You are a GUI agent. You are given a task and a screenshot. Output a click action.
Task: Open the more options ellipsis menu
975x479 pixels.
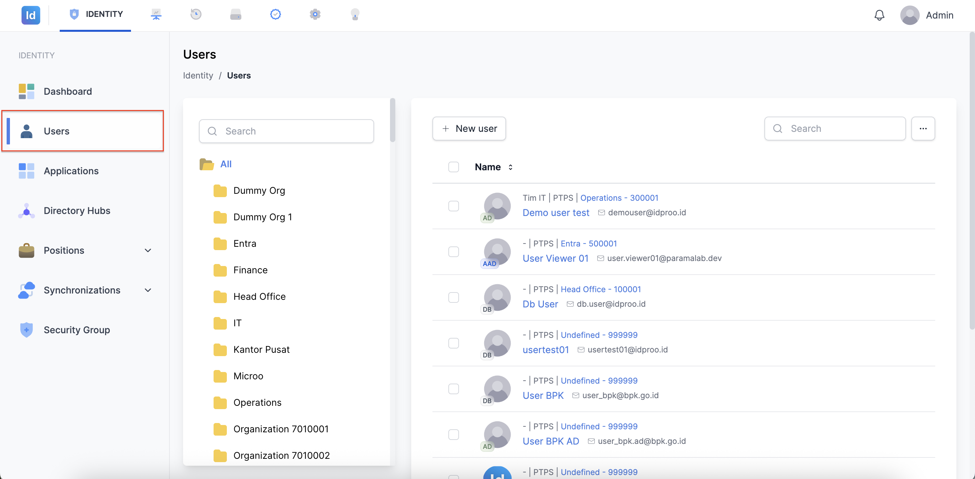tap(923, 129)
